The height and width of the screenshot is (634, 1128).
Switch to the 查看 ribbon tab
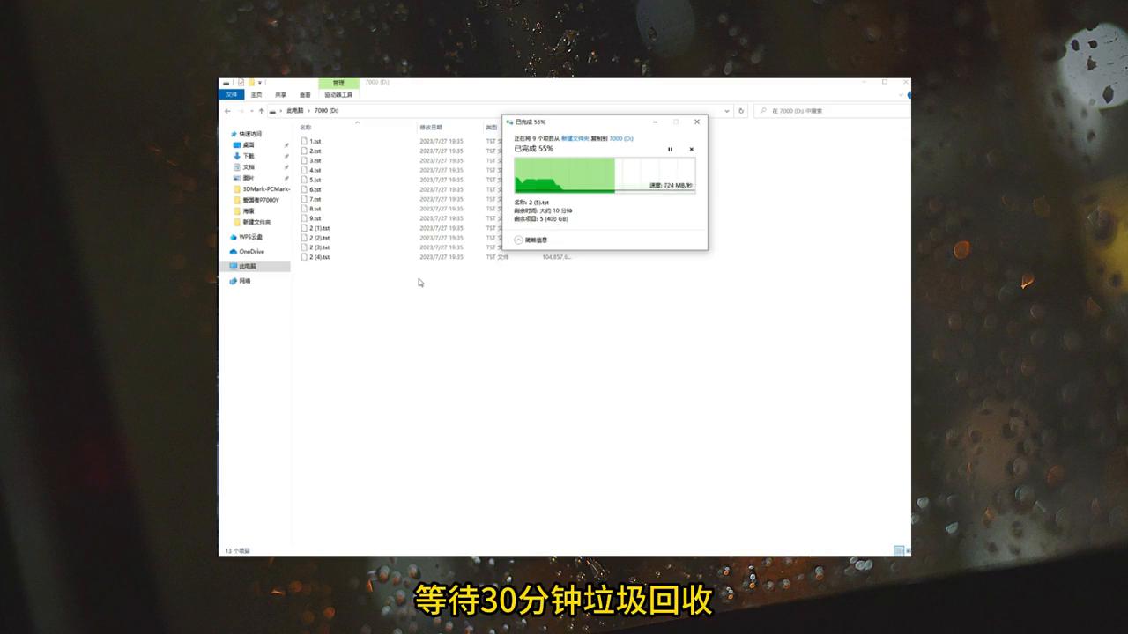(x=304, y=93)
